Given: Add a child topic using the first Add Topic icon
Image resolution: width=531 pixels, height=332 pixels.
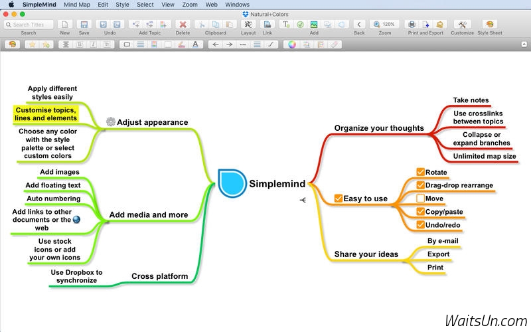Looking at the screenshot, I should pyautogui.click(x=136, y=25).
